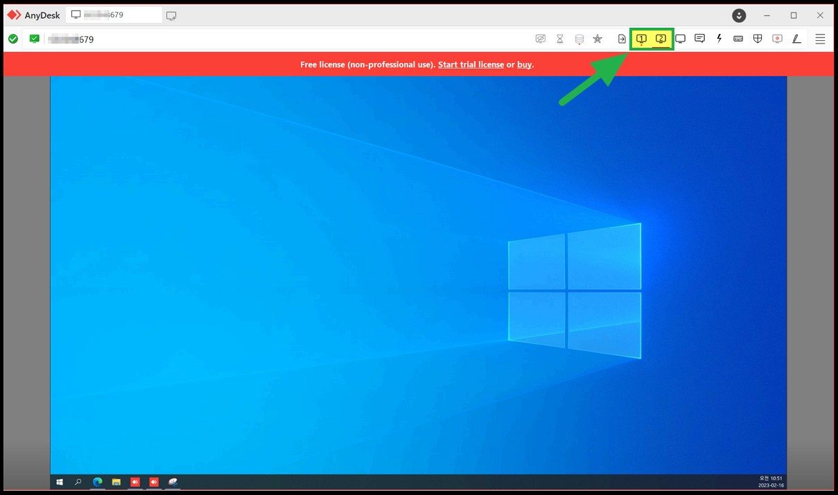Open the search icon on the remote taskbar
838x495 pixels.
coord(78,482)
